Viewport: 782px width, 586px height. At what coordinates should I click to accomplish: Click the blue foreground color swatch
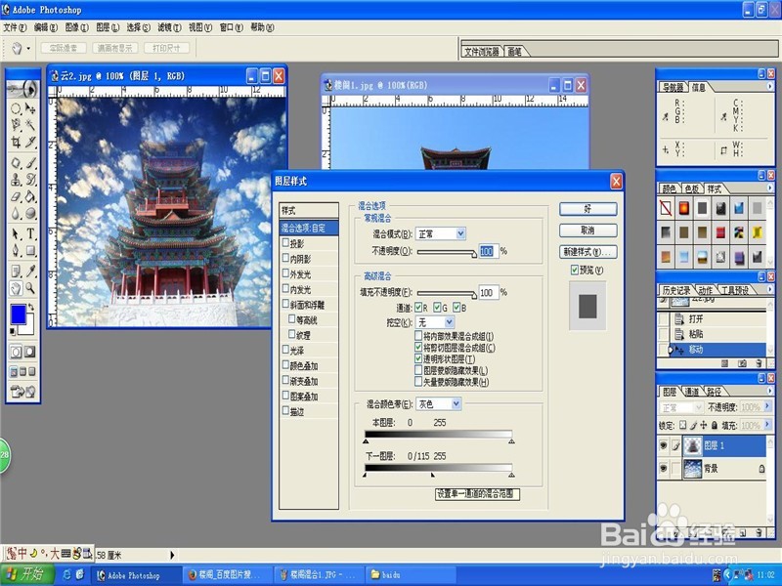pos(19,314)
